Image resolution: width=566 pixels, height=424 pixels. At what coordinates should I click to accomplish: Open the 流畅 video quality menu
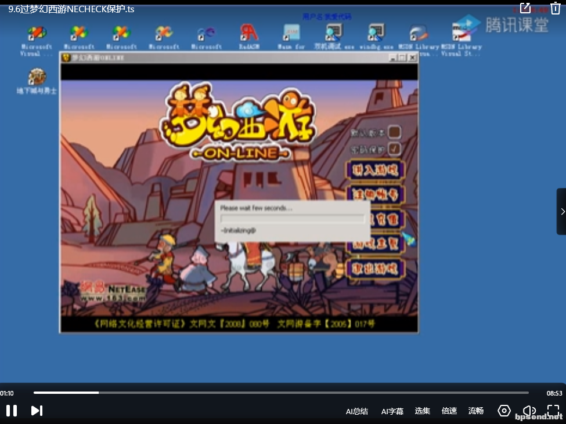[x=476, y=411]
